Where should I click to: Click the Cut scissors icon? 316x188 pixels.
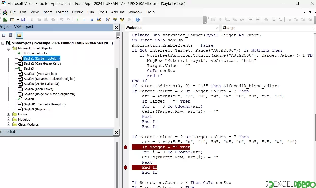tap(32, 20)
